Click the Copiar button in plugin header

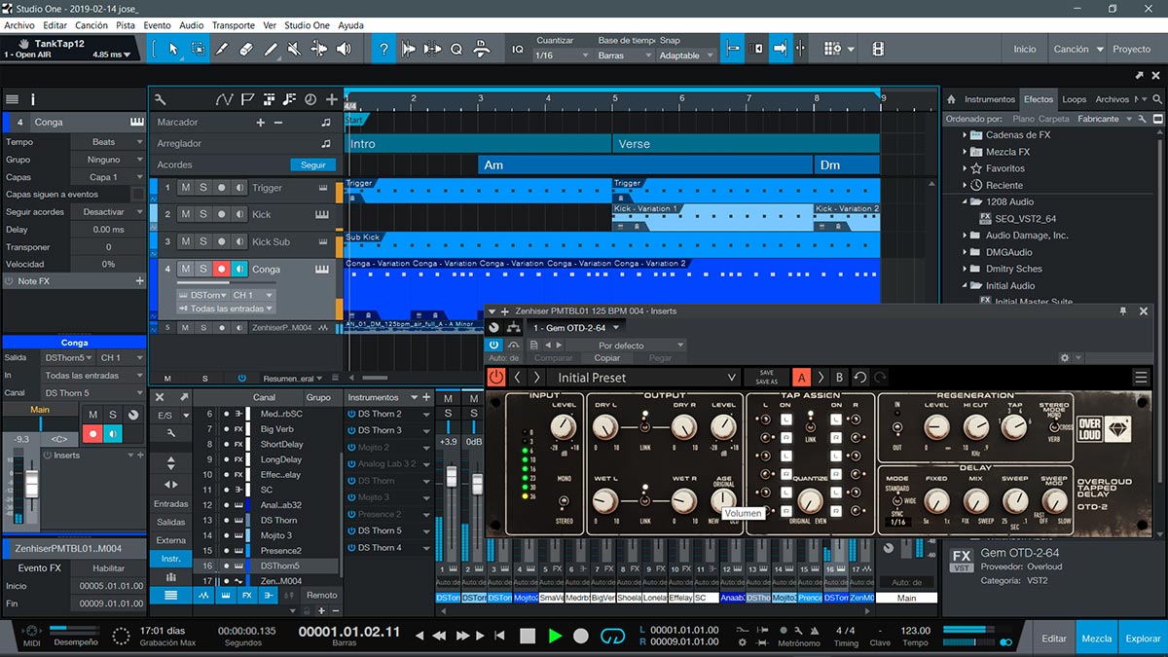tap(607, 358)
